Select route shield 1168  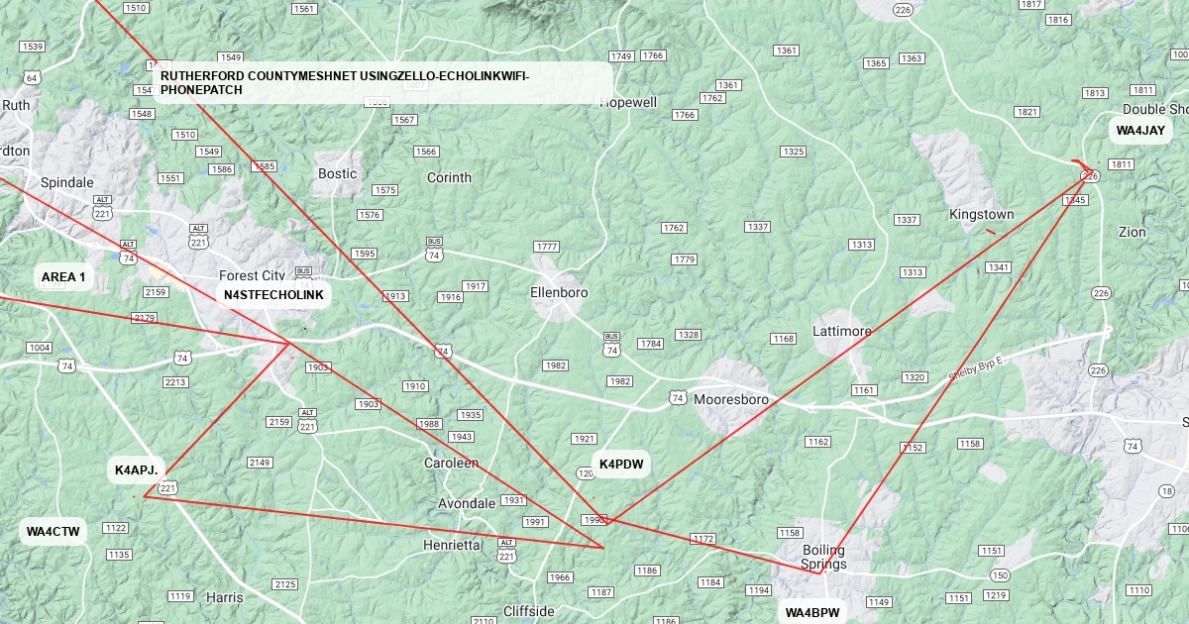783,339
